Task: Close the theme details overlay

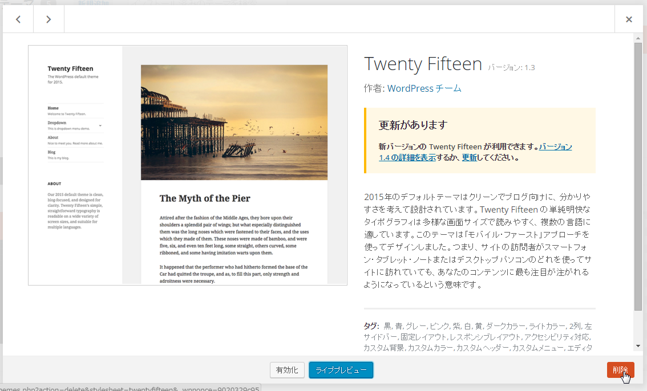Action: (628, 19)
